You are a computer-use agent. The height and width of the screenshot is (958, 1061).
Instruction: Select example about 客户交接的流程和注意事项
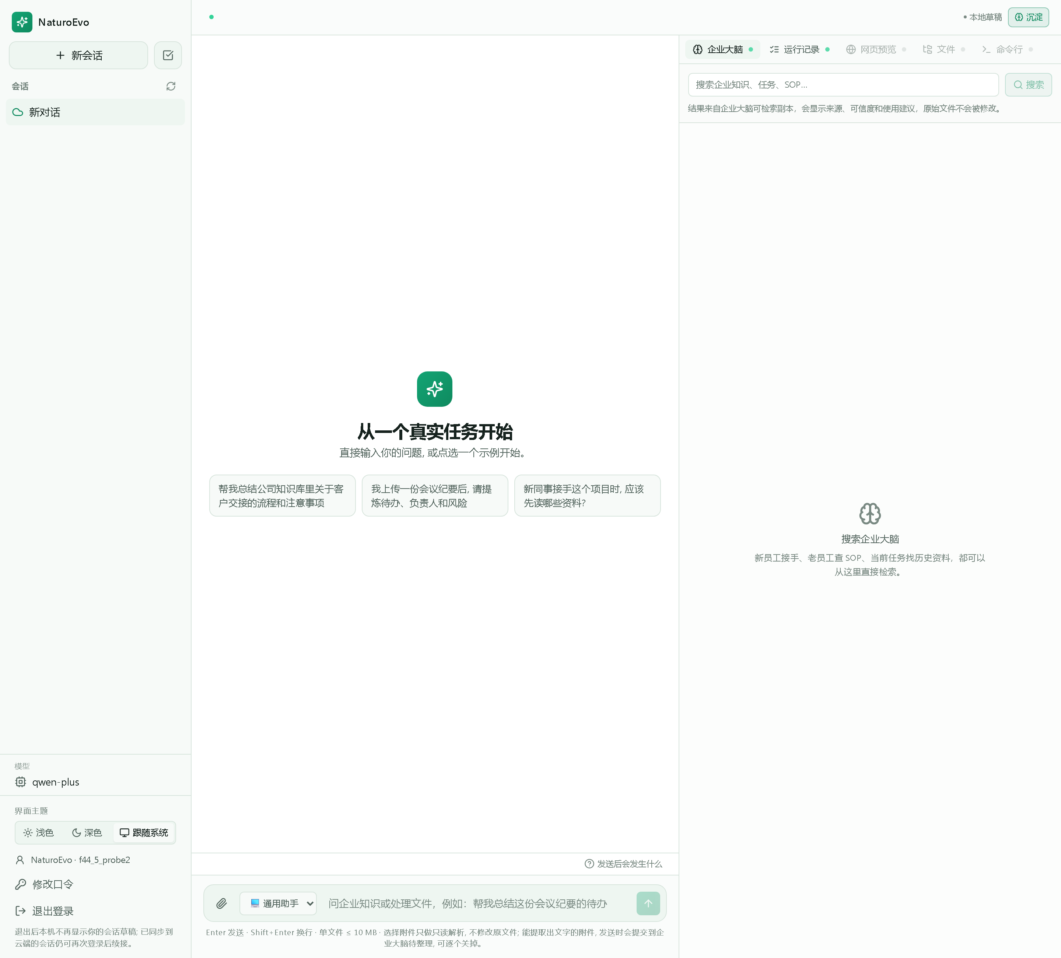283,496
